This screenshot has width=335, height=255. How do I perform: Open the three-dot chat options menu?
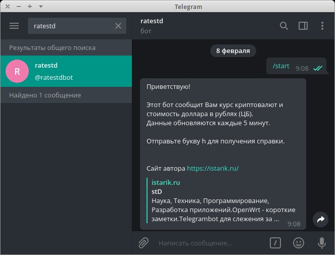(x=322, y=26)
